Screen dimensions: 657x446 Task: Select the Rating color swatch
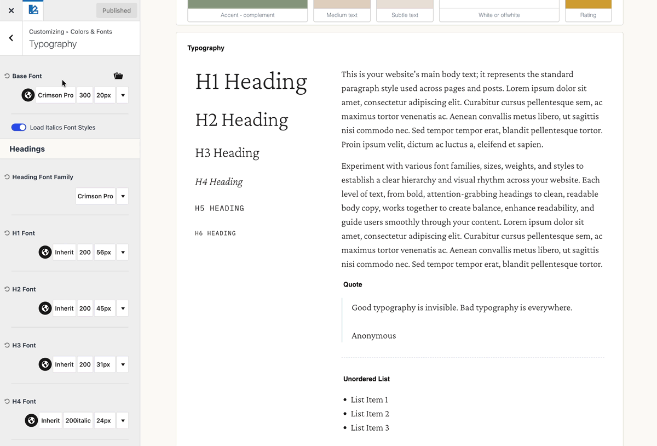588,10
